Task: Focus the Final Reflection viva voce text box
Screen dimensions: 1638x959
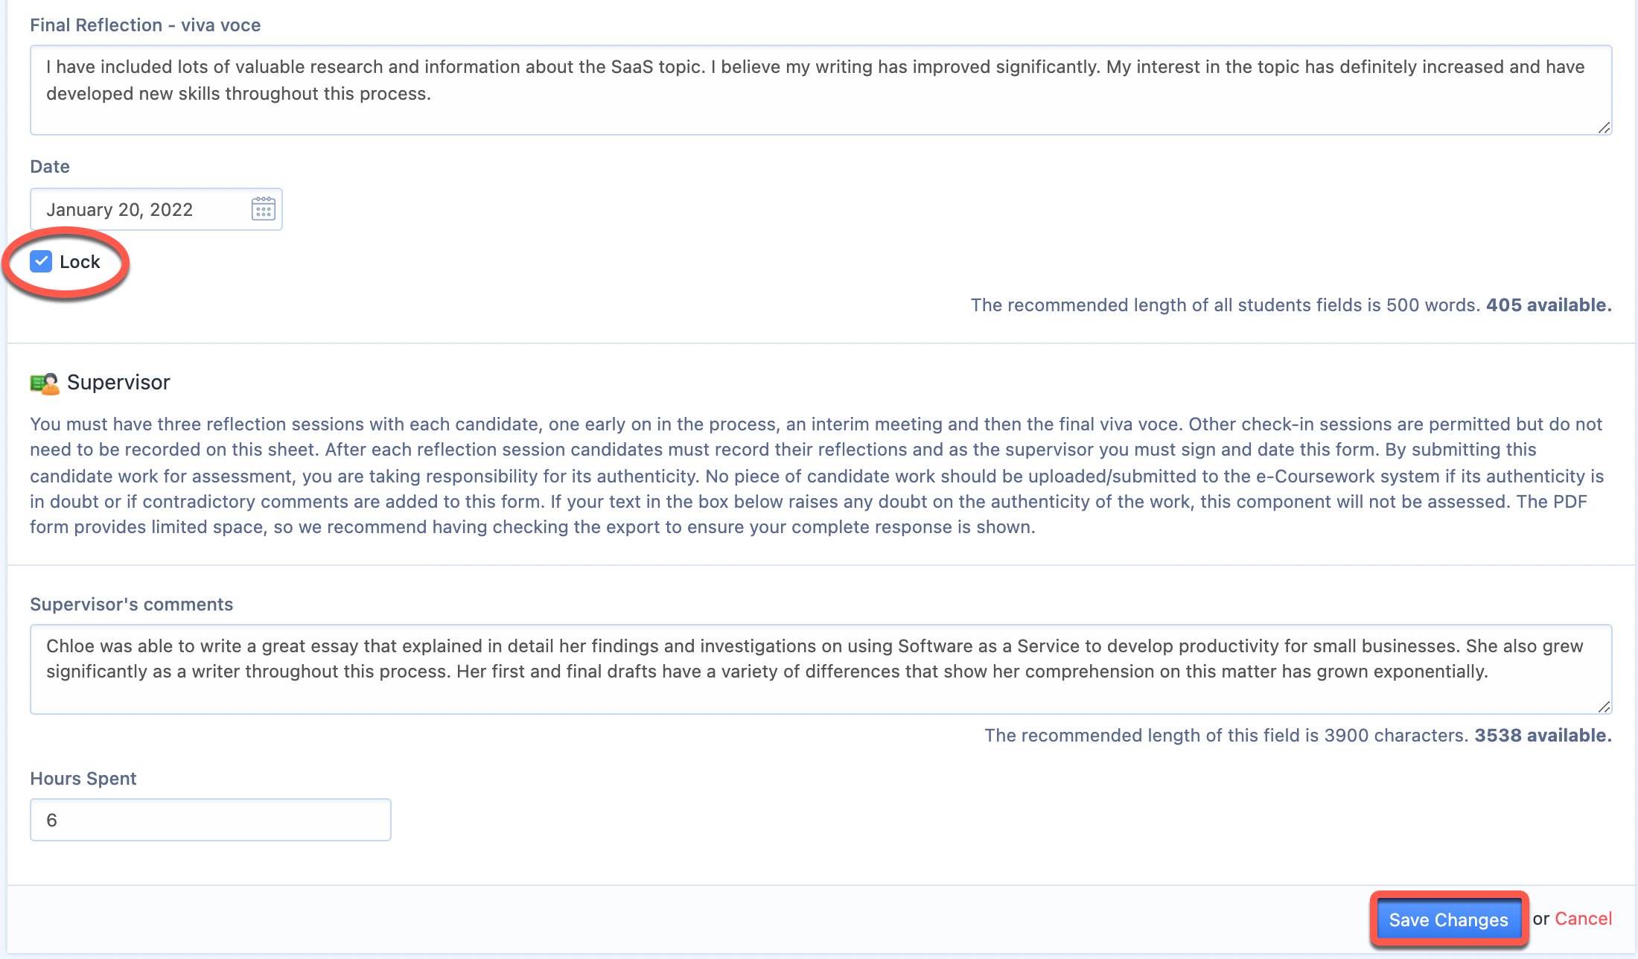Action: [x=820, y=90]
